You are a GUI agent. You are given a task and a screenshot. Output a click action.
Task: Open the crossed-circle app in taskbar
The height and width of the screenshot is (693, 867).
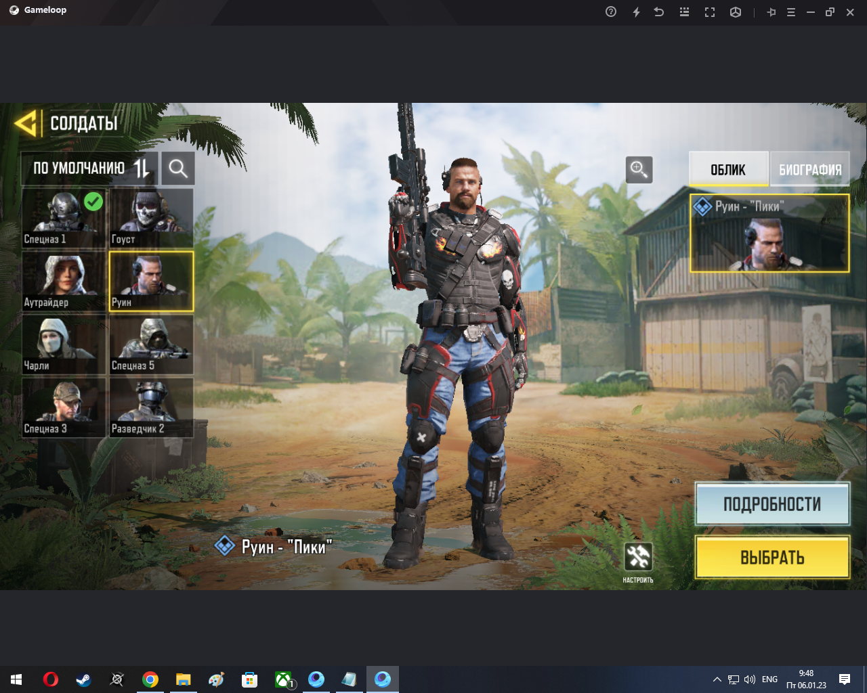tap(117, 679)
